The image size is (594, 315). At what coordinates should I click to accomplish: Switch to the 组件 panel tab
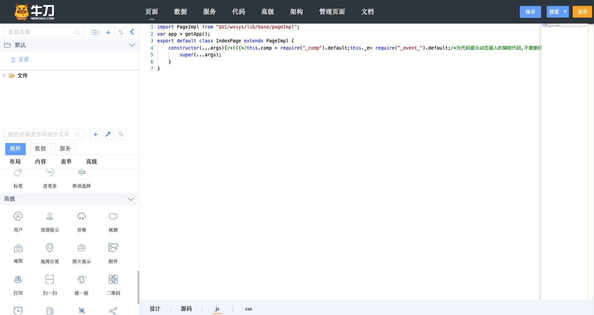[x=15, y=149]
